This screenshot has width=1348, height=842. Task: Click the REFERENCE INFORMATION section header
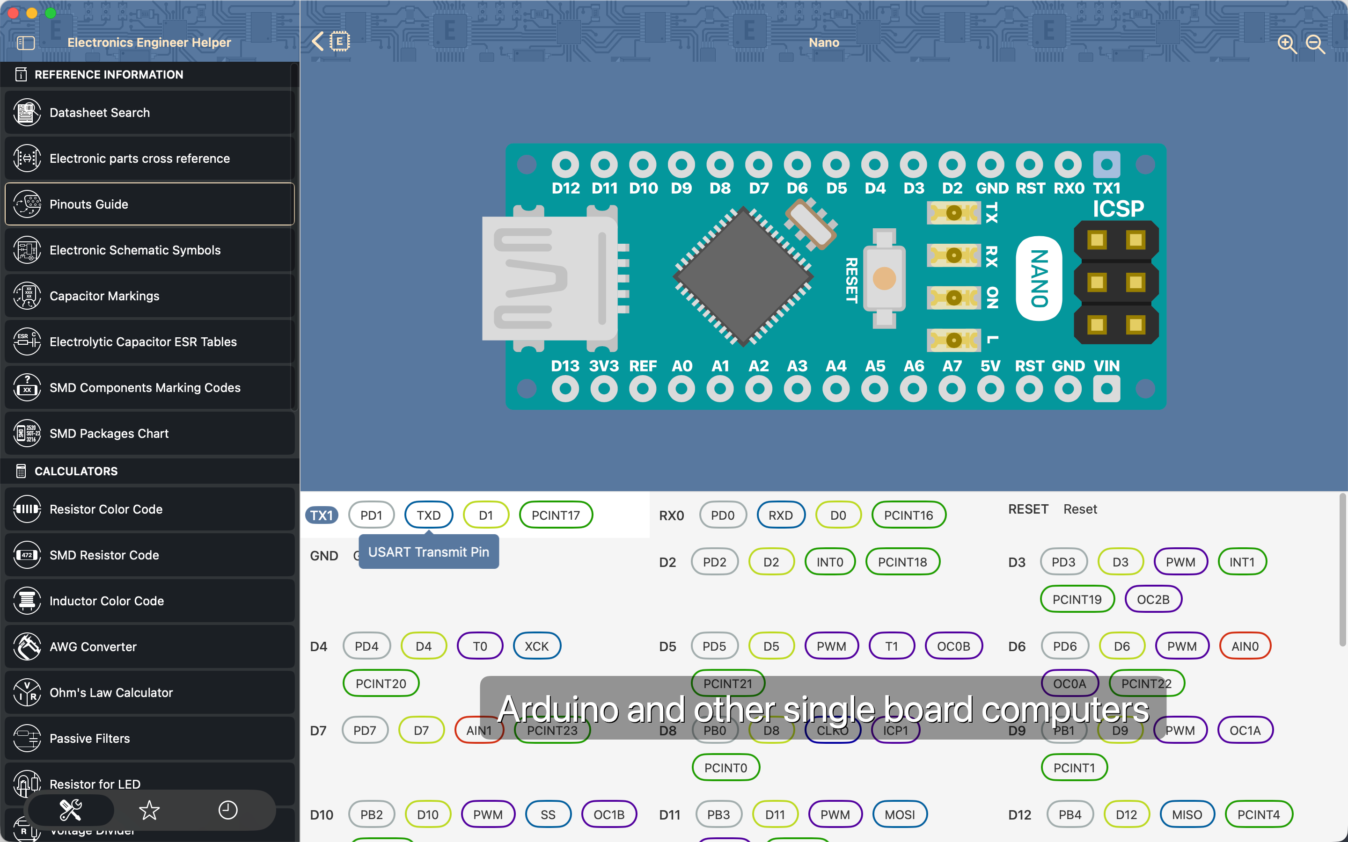click(x=109, y=74)
